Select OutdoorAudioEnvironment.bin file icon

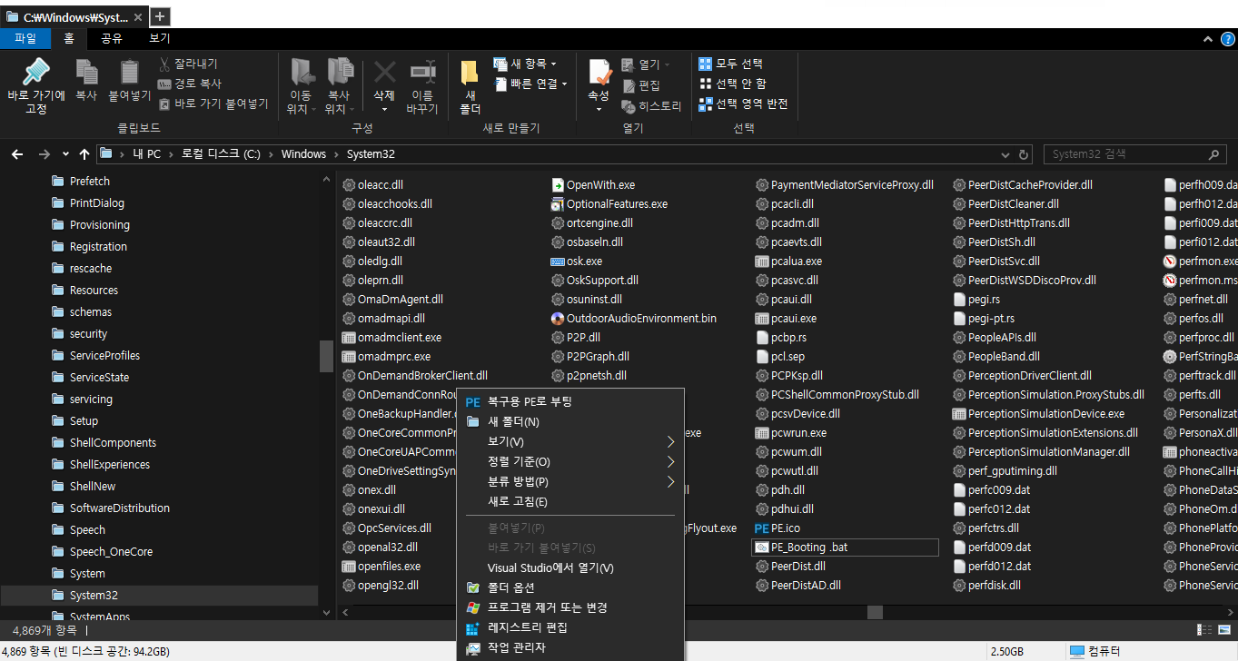click(x=558, y=318)
